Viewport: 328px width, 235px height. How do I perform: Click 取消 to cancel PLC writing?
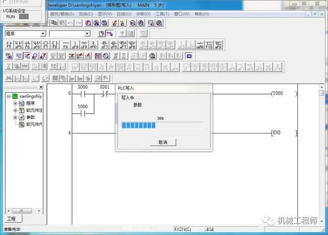tap(163, 142)
